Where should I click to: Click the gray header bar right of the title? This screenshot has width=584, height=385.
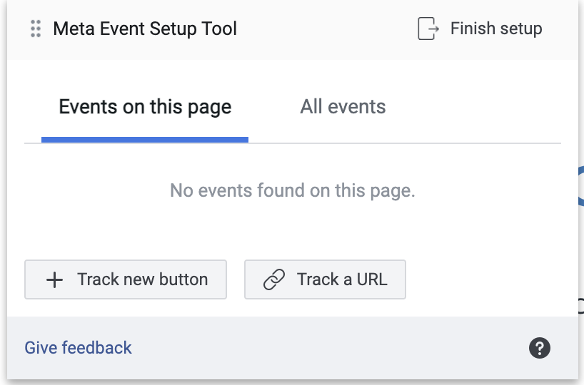coord(326,29)
